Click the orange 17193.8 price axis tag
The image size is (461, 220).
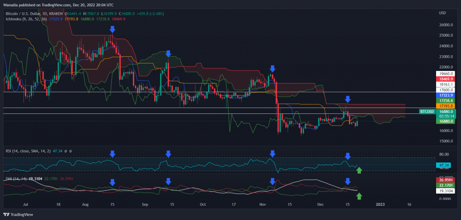tap(445, 106)
